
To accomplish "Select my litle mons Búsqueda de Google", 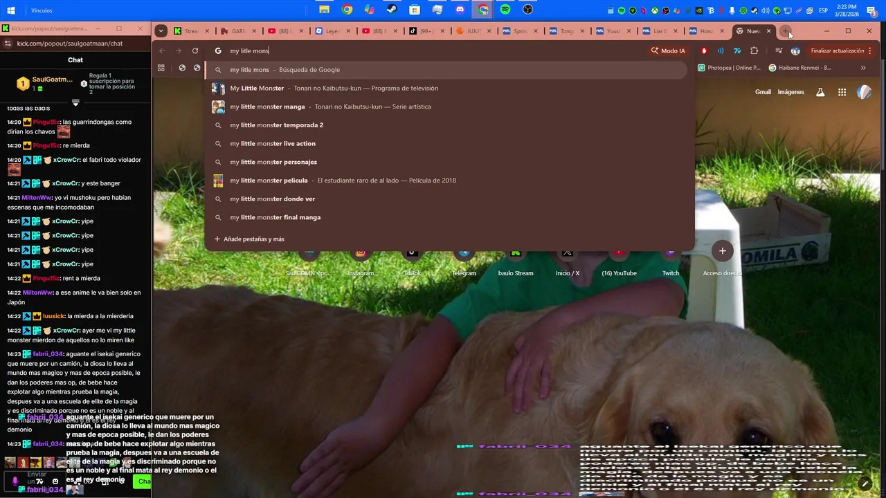I will (446, 70).
